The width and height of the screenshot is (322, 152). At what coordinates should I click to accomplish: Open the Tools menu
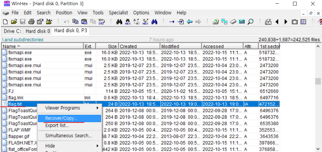98,13
